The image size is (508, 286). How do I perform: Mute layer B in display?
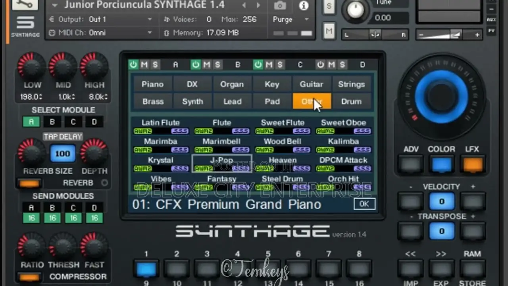[x=206, y=64]
